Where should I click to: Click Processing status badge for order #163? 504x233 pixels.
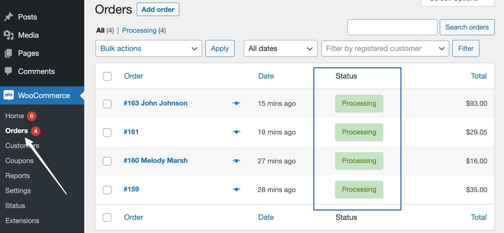359,103
